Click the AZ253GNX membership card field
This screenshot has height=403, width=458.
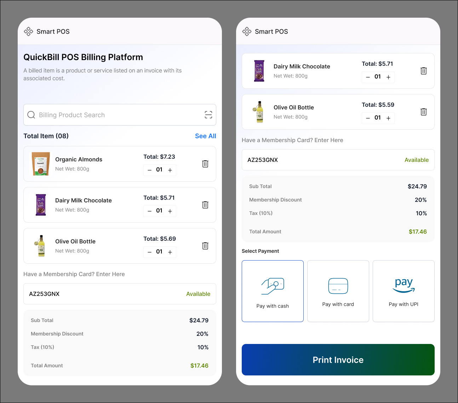click(120, 294)
